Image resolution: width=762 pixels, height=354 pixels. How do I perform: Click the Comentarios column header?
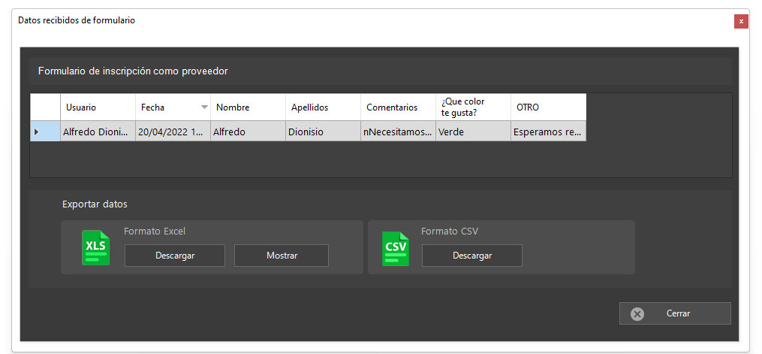click(x=399, y=107)
